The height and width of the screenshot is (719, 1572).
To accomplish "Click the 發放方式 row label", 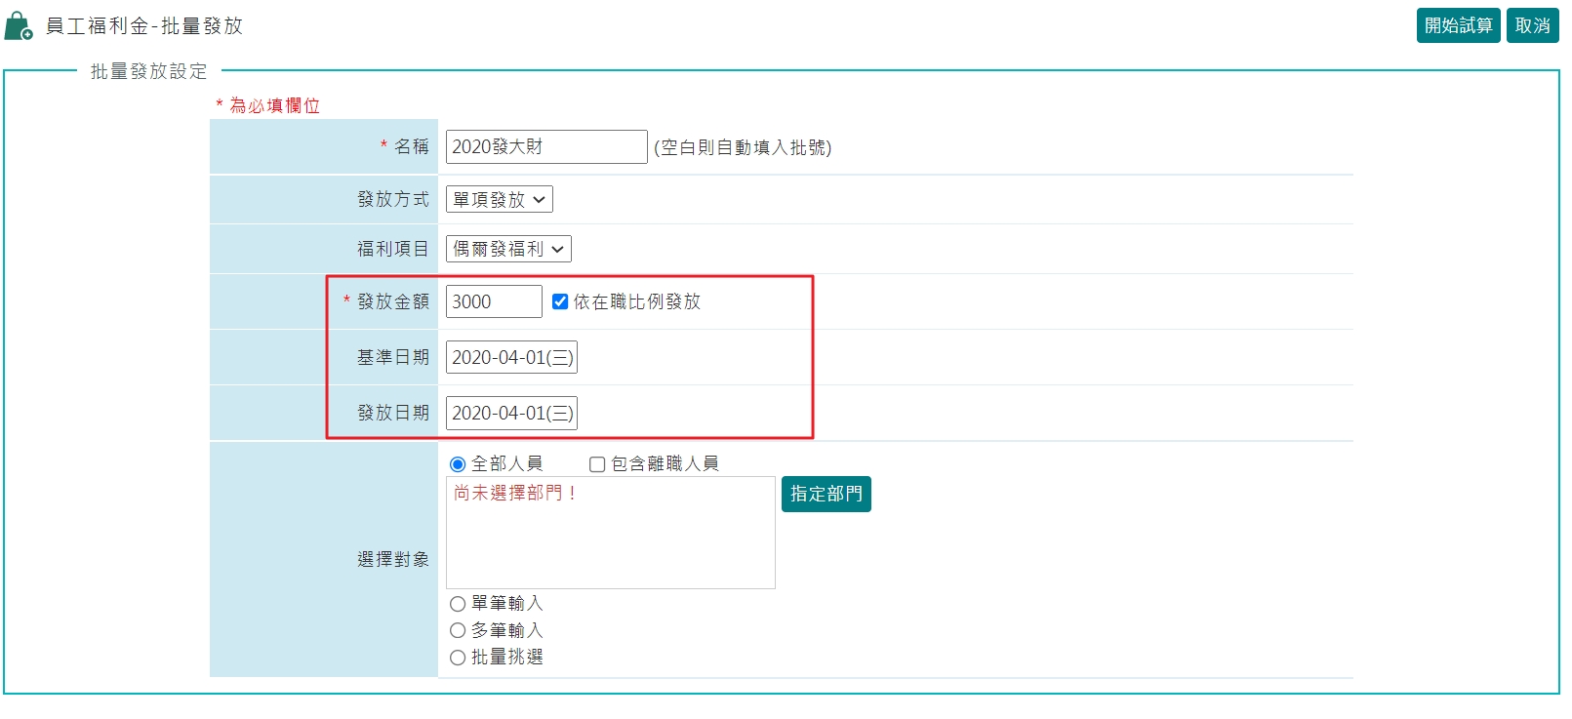I will point(393,199).
